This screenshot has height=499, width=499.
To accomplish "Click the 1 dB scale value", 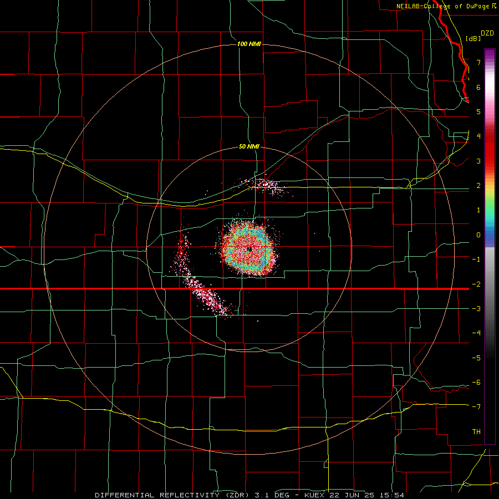I will tap(478, 210).
